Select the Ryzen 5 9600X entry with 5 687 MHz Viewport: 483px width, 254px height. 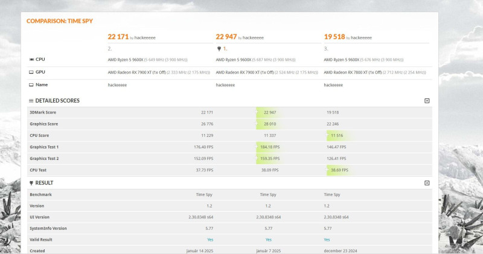point(255,60)
